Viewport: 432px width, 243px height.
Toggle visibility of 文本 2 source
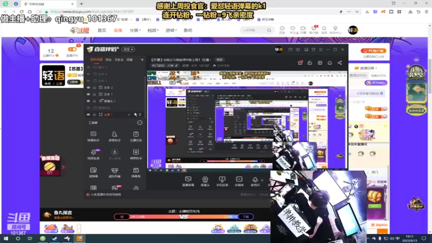(89, 87)
